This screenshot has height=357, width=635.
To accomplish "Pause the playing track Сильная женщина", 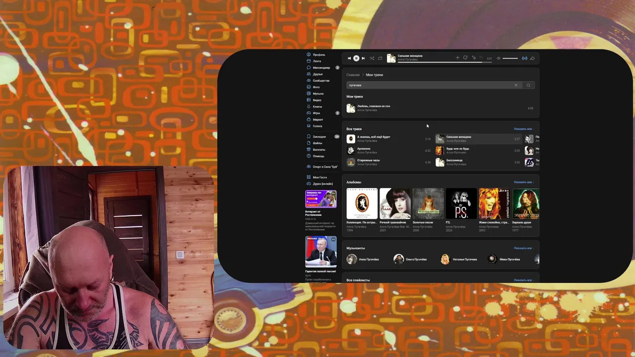I will tap(356, 59).
